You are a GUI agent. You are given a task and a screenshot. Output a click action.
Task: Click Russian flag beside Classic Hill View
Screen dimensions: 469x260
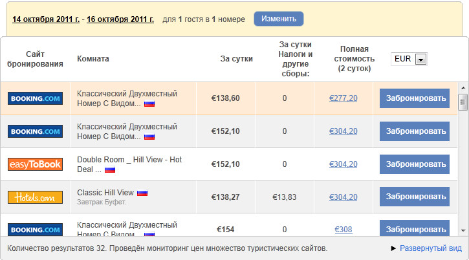142,193
